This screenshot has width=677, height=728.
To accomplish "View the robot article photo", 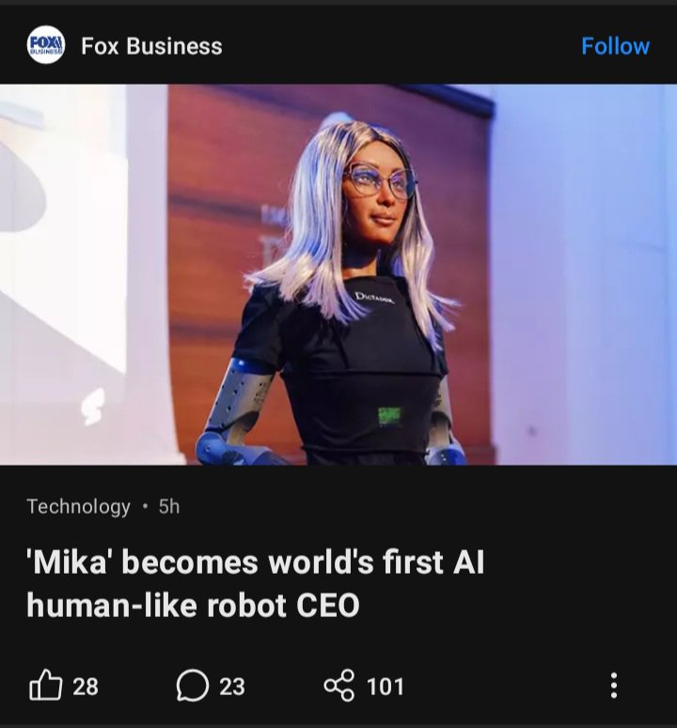I will pyautogui.click(x=338, y=275).
